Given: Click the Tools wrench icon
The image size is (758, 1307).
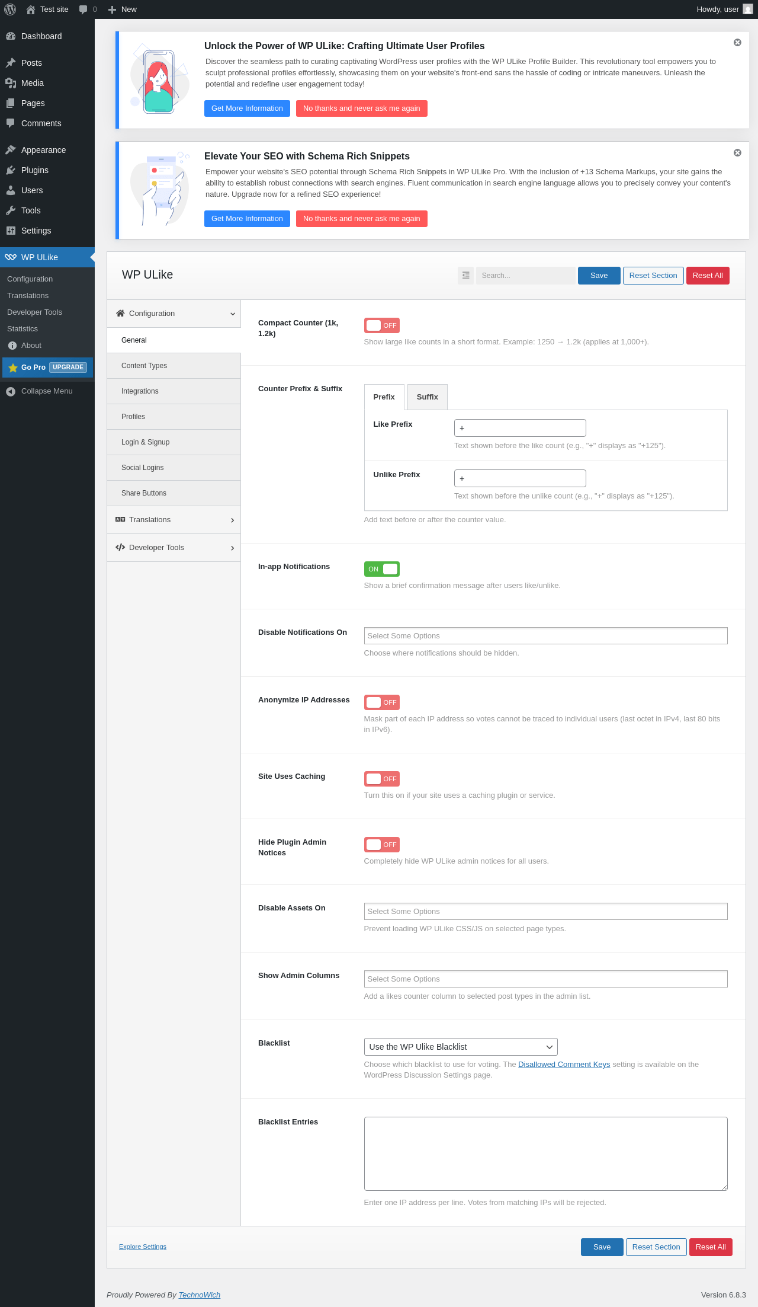Looking at the screenshot, I should (11, 210).
